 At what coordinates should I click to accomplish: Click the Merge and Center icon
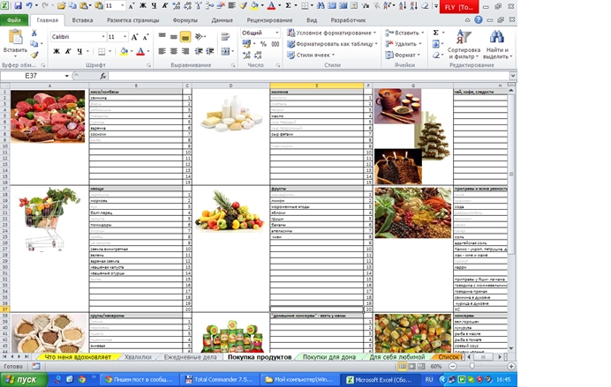coord(225,51)
